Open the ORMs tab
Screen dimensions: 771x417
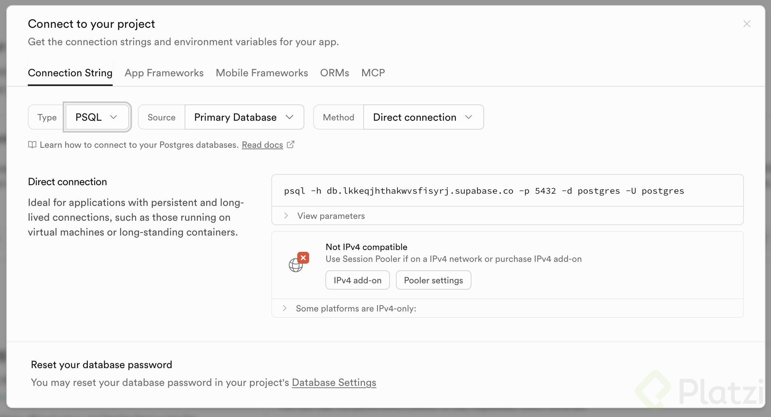click(x=334, y=73)
